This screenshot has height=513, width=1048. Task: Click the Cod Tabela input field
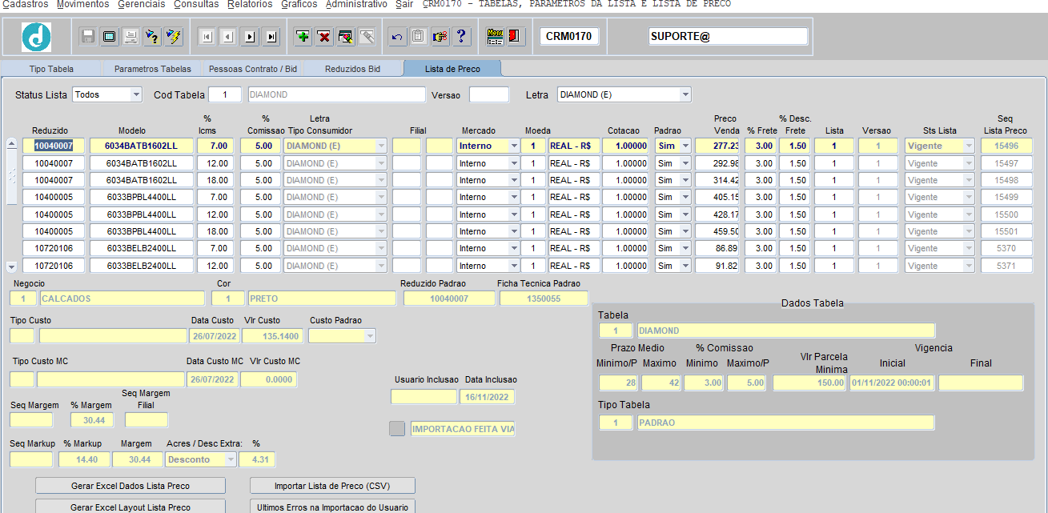click(x=225, y=94)
